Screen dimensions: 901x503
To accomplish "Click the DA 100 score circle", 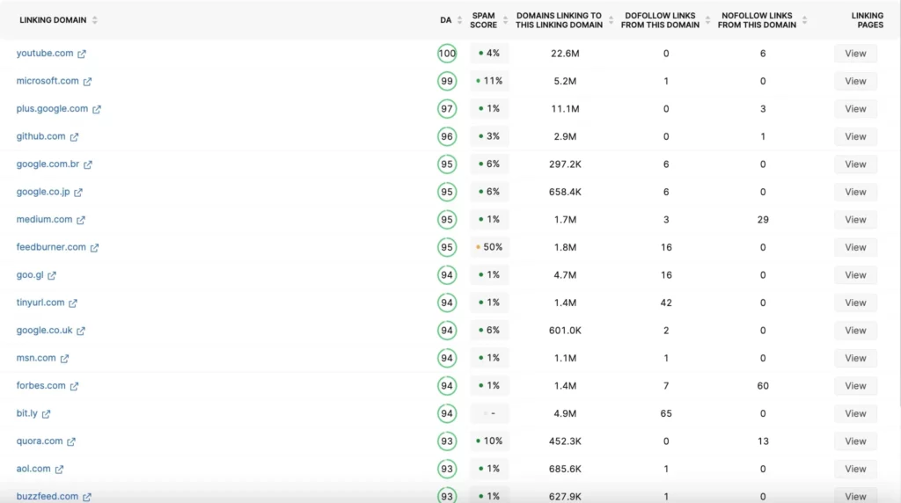I will pyautogui.click(x=447, y=54).
